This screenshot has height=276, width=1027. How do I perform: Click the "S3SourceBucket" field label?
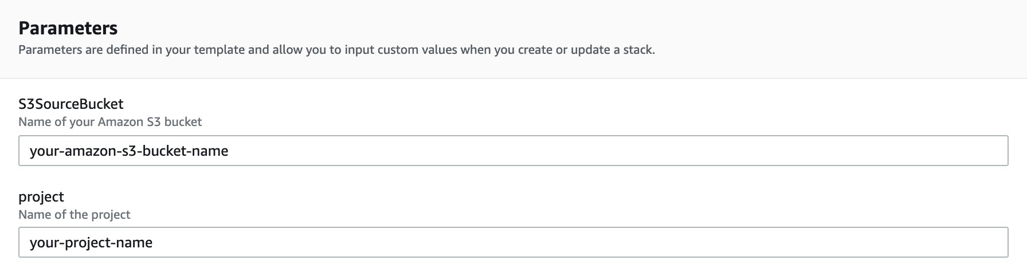point(71,104)
